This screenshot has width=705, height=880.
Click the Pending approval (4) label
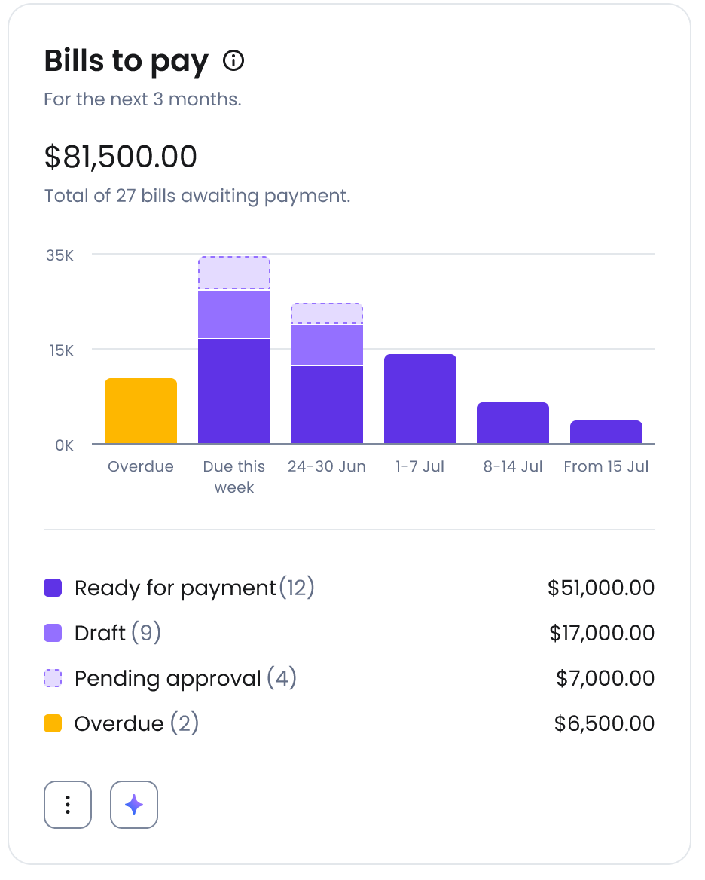(x=185, y=679)
